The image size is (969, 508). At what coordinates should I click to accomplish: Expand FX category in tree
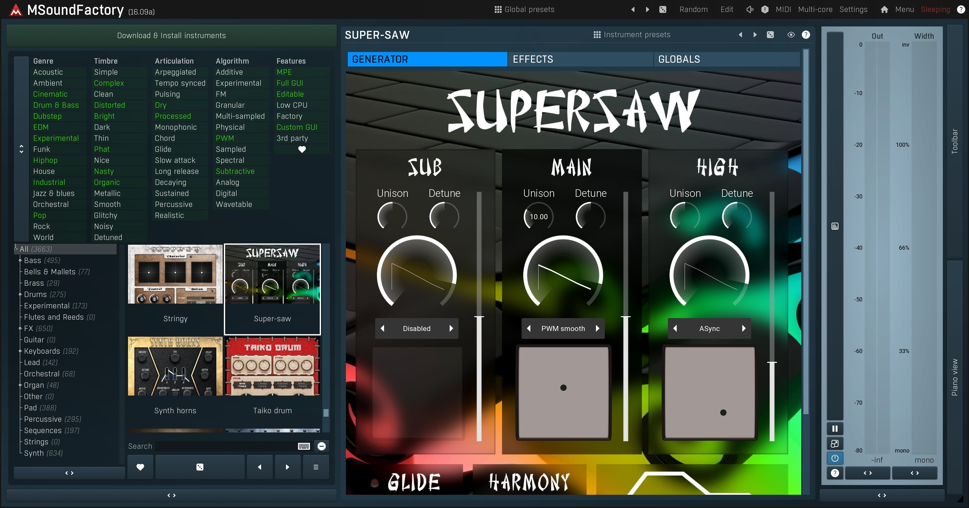20,328
